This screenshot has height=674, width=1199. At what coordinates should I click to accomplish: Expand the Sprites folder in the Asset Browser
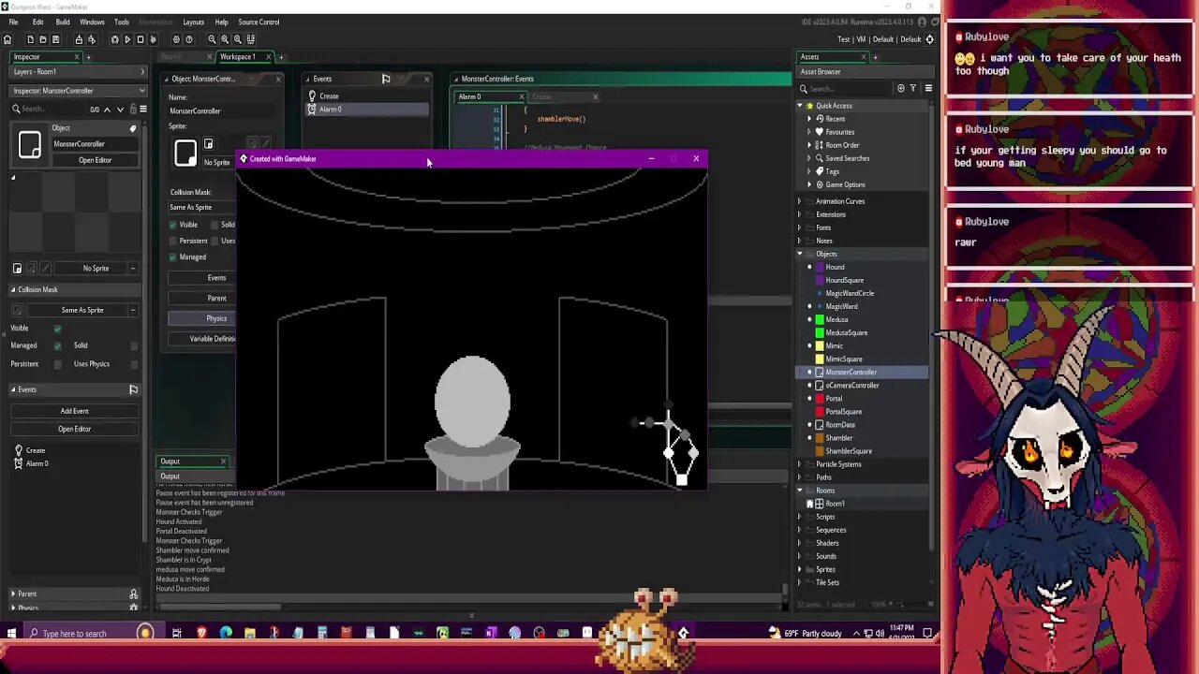[800, 569]
